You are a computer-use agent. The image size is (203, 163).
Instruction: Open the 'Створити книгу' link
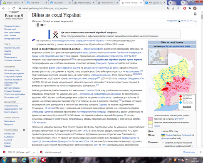click(11, 106)
